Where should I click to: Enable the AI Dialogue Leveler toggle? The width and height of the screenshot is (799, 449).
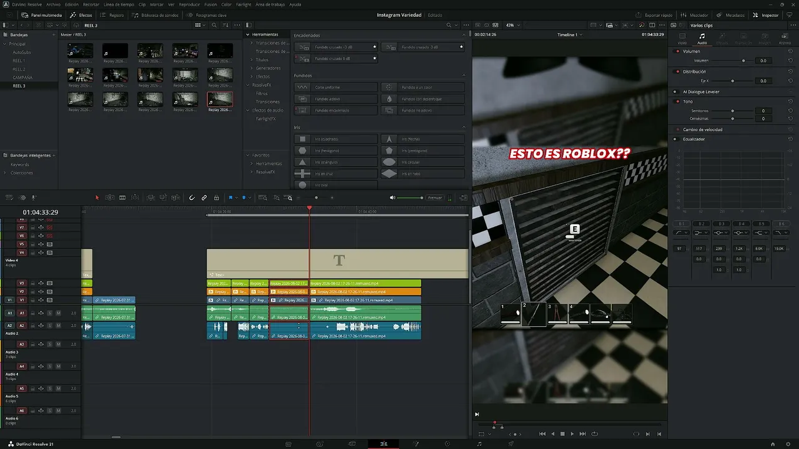click(677, 92)
